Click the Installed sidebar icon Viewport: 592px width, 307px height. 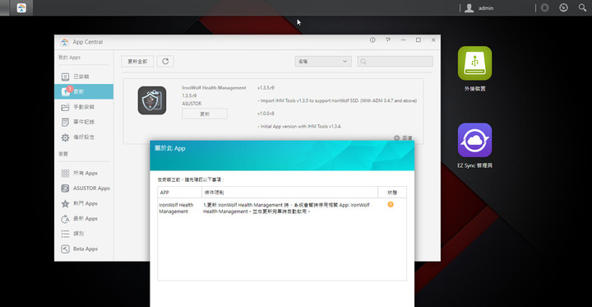[x=65, y=77]
